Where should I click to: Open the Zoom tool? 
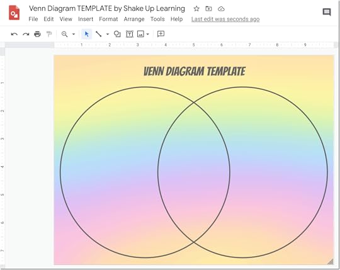tap(64, 34)
